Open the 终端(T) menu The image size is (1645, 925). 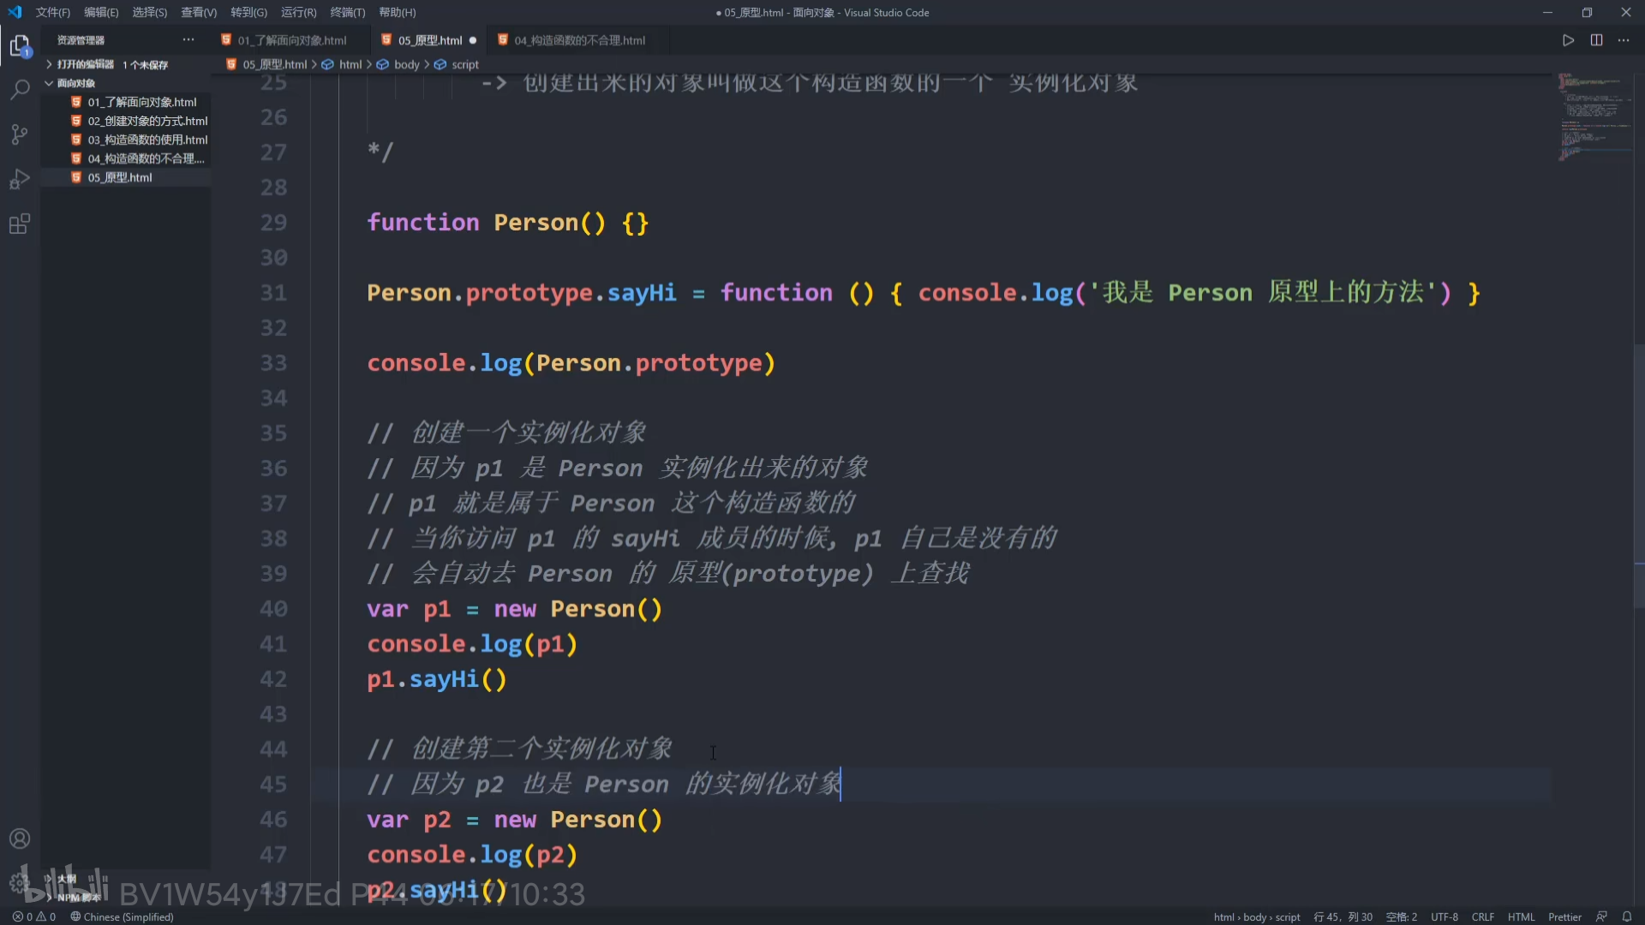click(x=347, y=12)
